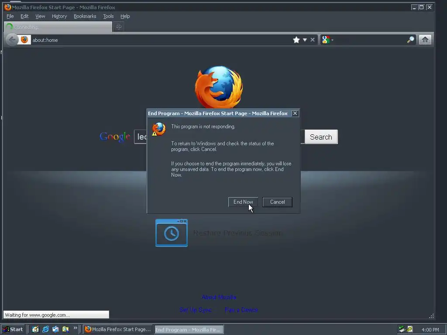Viewport: 447px width, 335px height.
Task: Open a new tab with plus button
Action: pos(119,27)
